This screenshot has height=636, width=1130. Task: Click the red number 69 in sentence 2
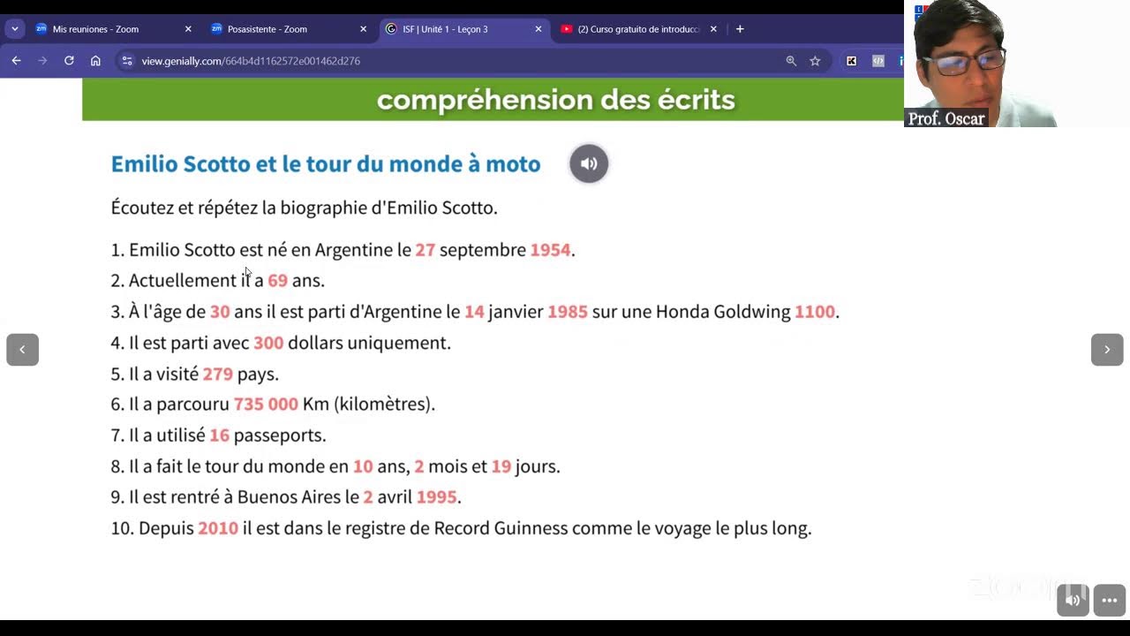tap(277, 280)
